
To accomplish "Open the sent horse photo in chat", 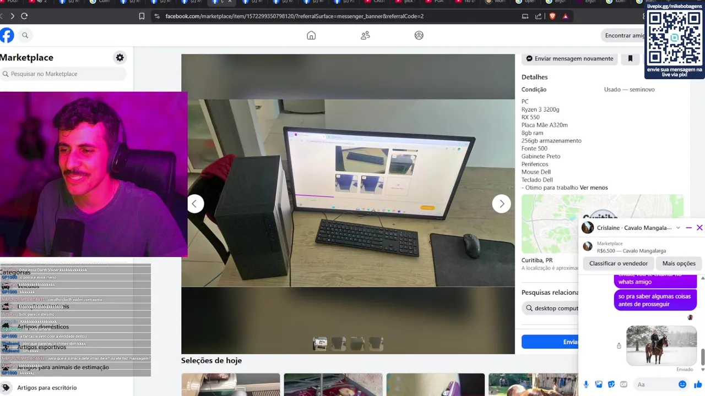I will [661, 345].
